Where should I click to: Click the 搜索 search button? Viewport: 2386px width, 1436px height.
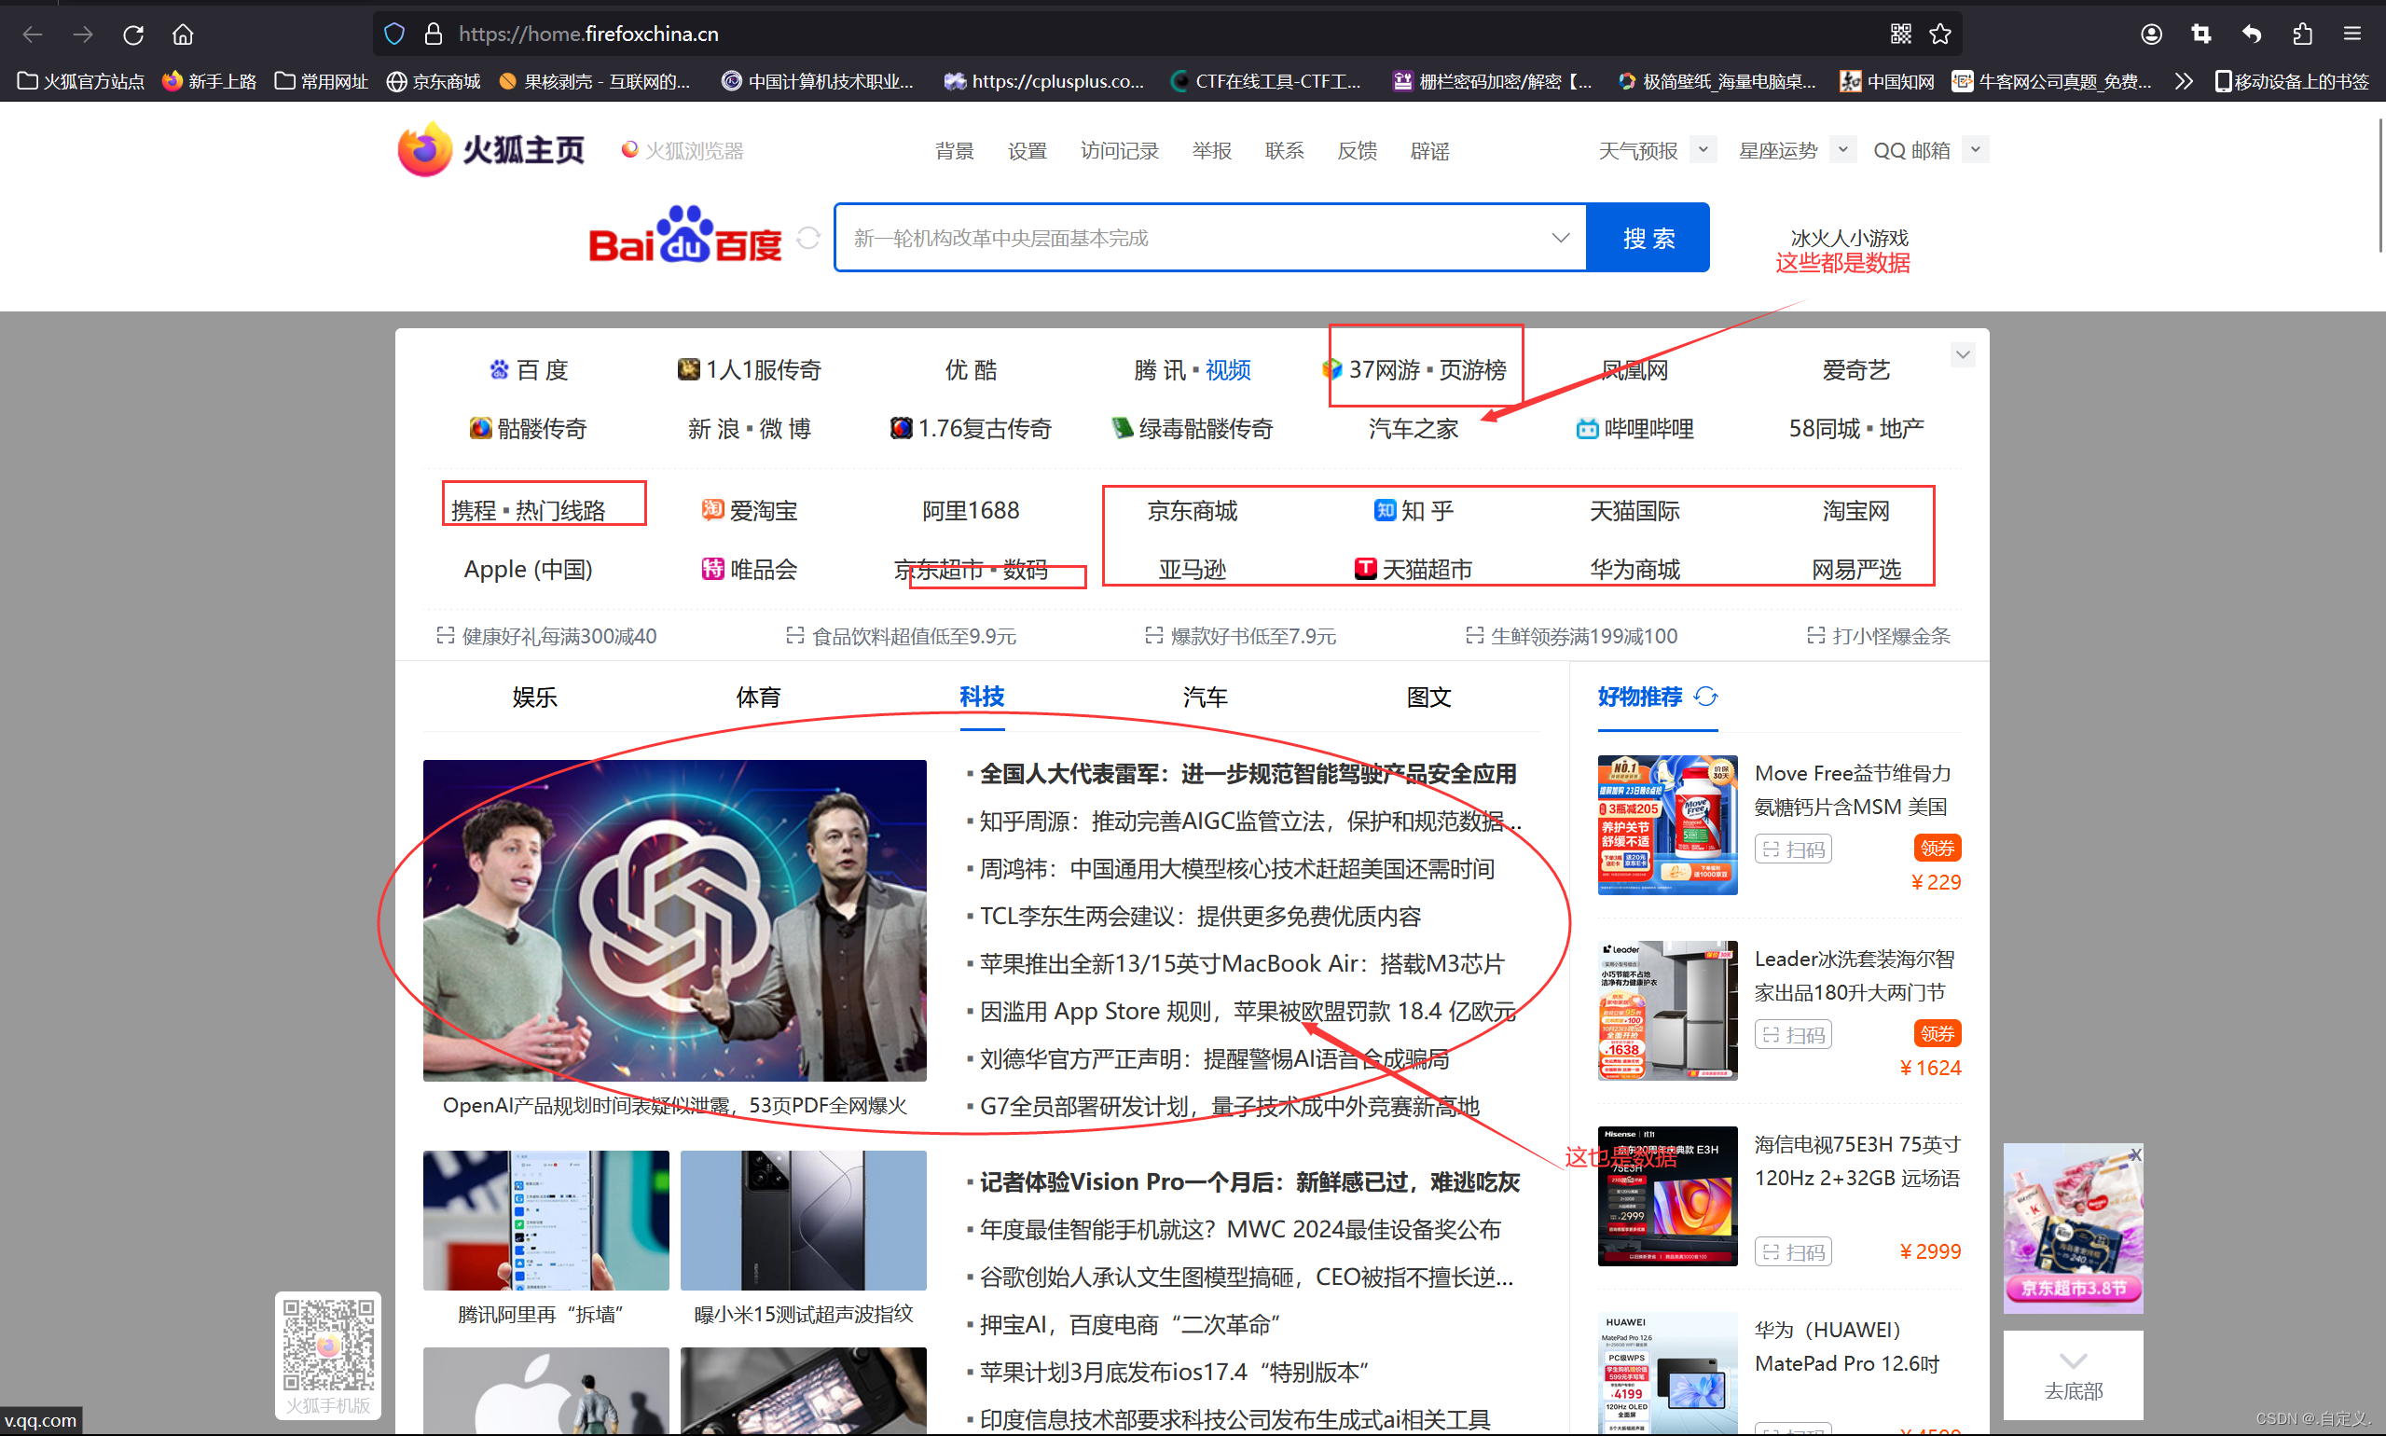1648,238
